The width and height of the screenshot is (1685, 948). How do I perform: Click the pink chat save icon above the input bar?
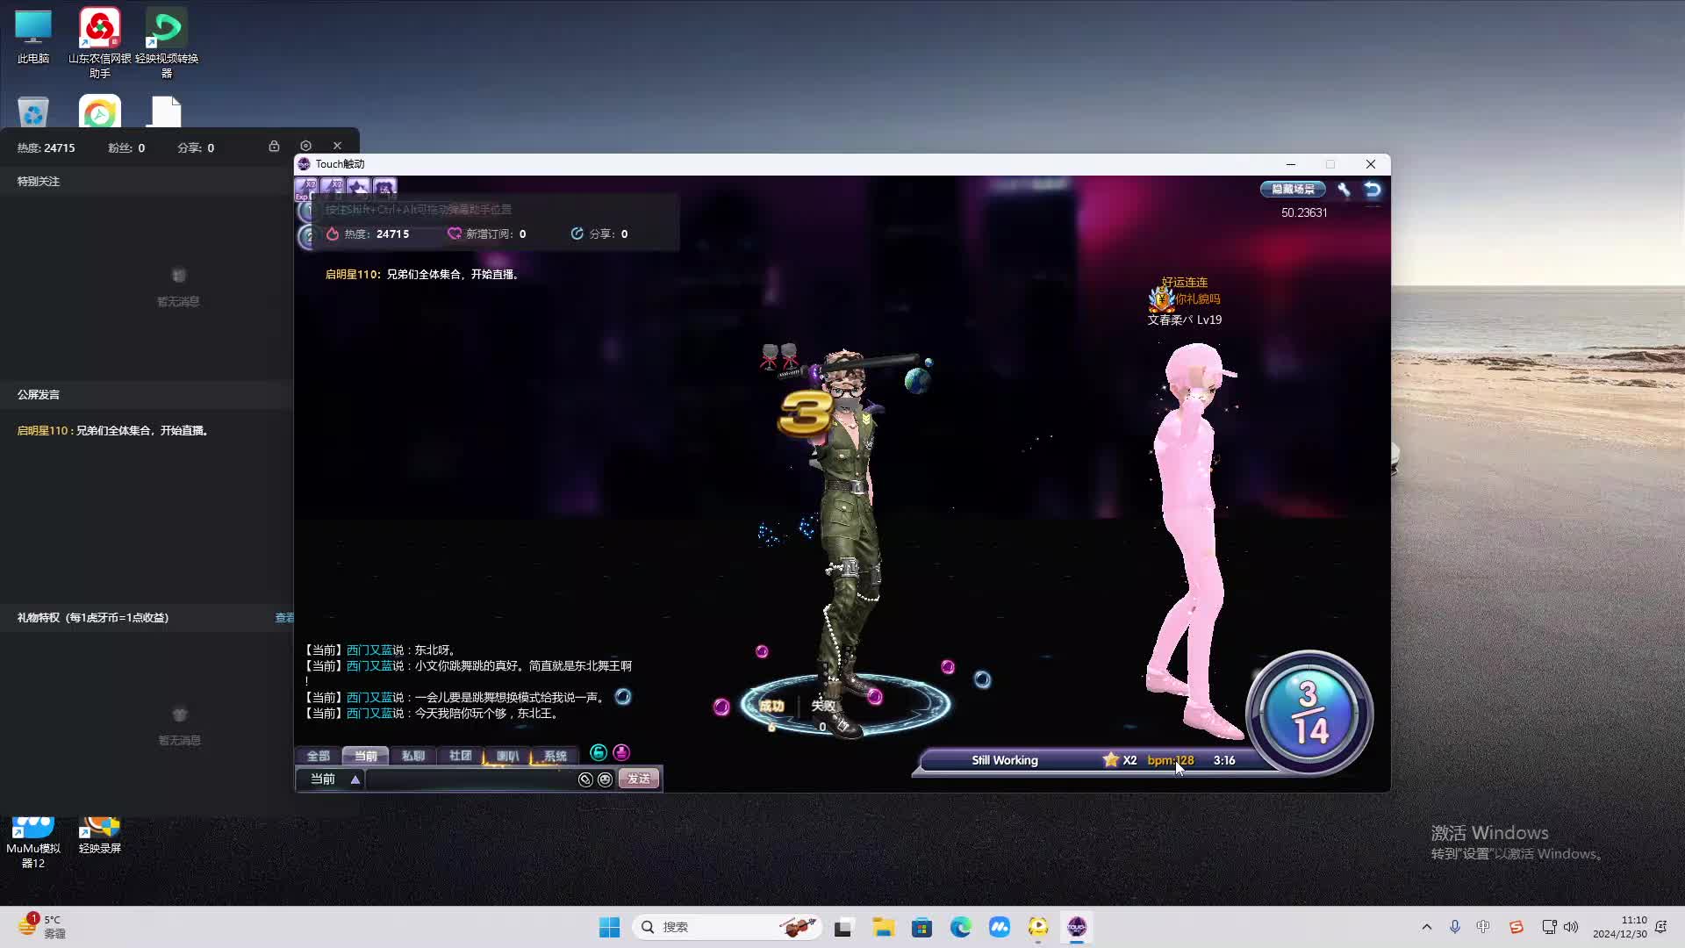coord(621,753)
